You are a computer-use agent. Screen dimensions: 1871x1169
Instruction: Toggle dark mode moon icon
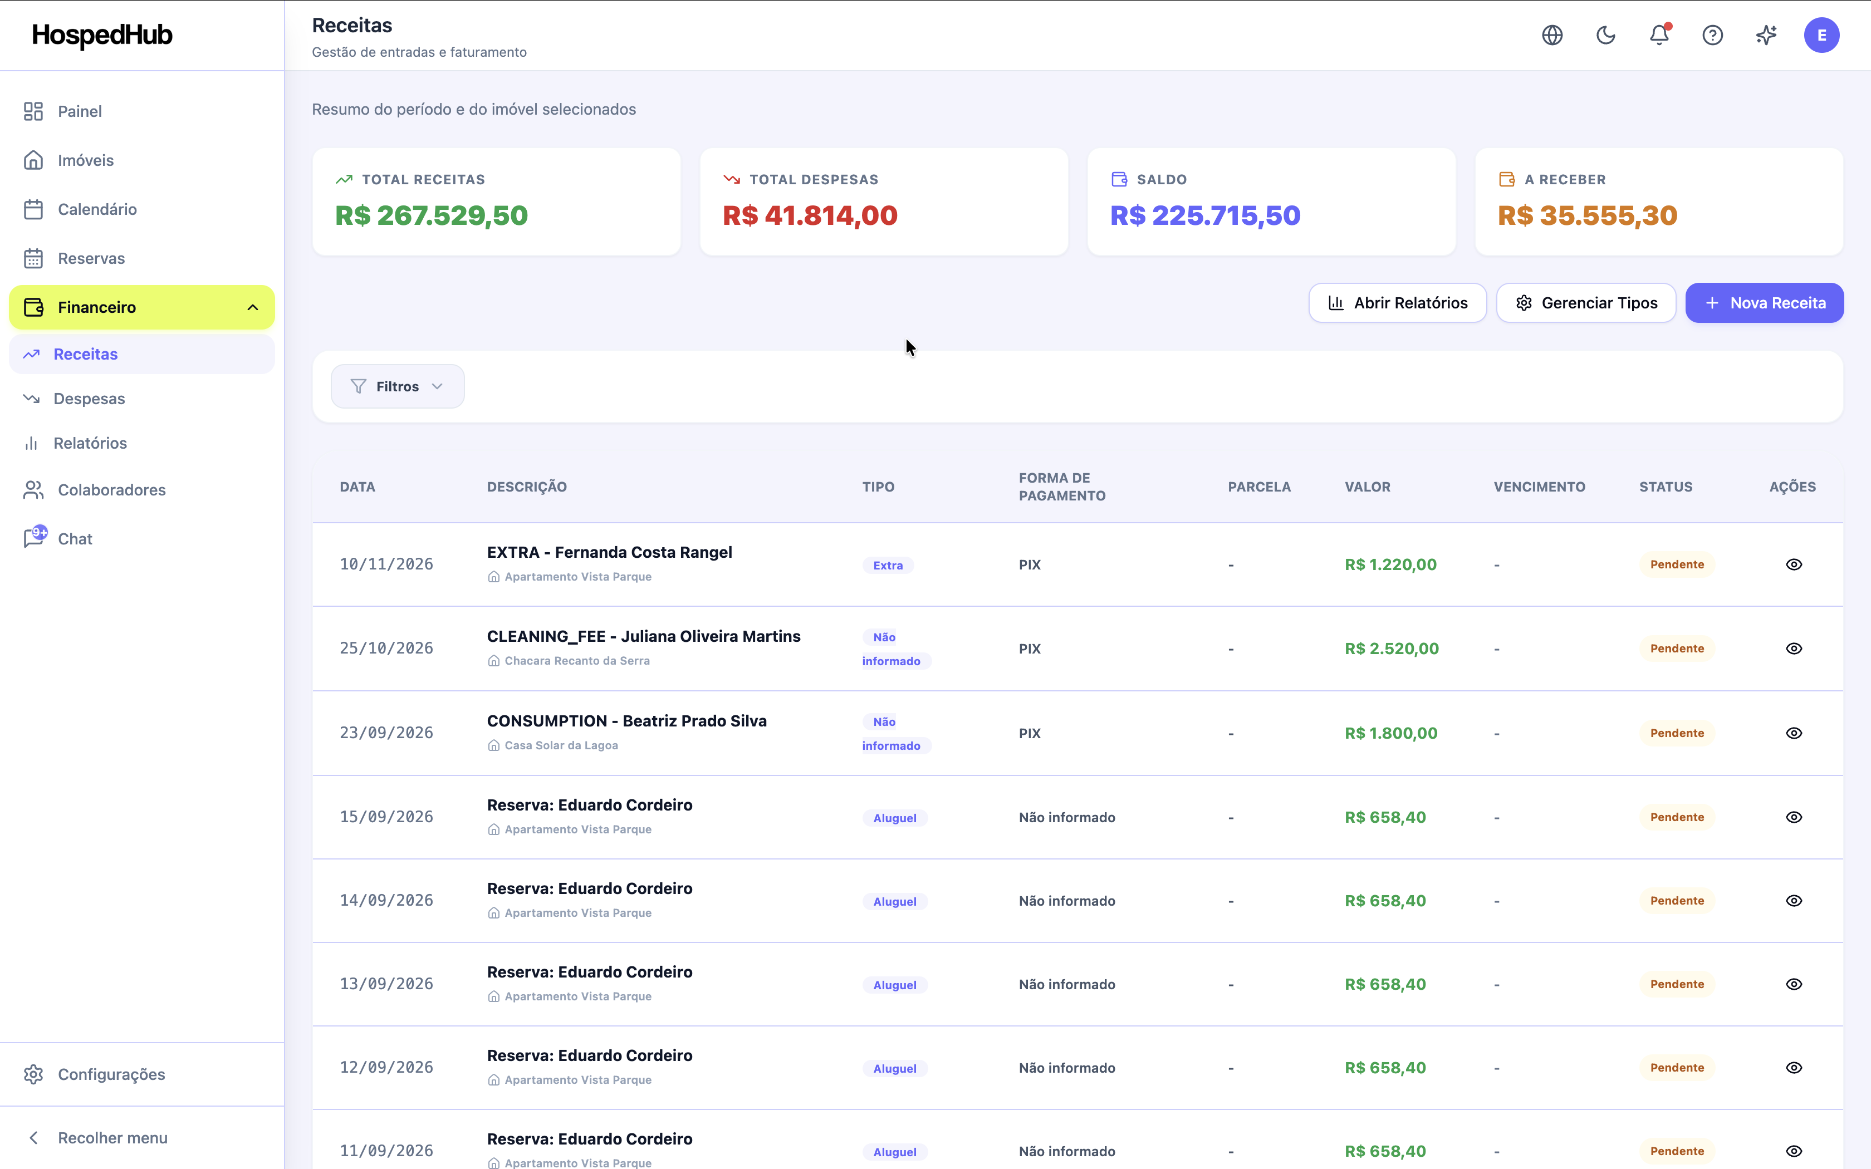click(x=1606, y=35)
